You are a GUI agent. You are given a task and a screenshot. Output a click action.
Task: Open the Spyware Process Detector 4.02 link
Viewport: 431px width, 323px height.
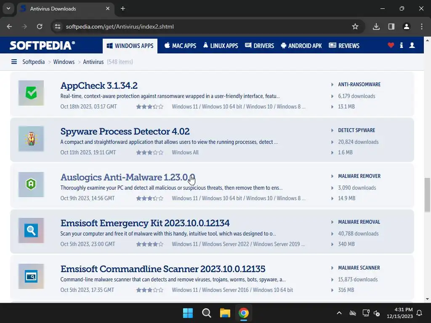tap(125, 132)
